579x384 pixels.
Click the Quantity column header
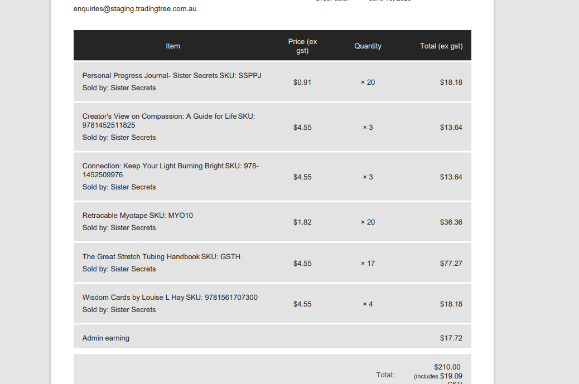[368, 46]
